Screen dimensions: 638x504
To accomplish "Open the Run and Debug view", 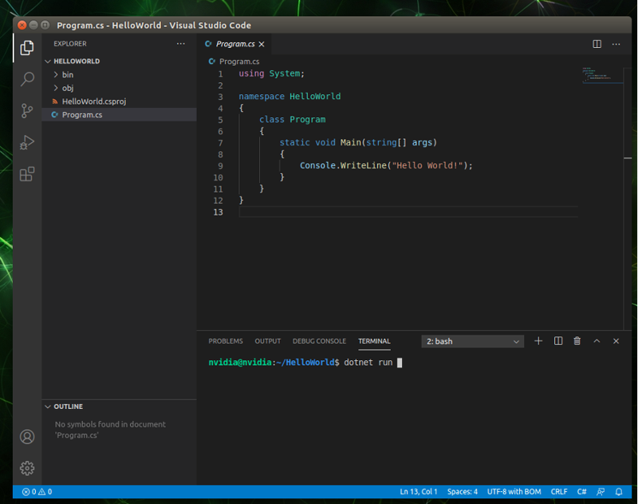I will (27, 143).
